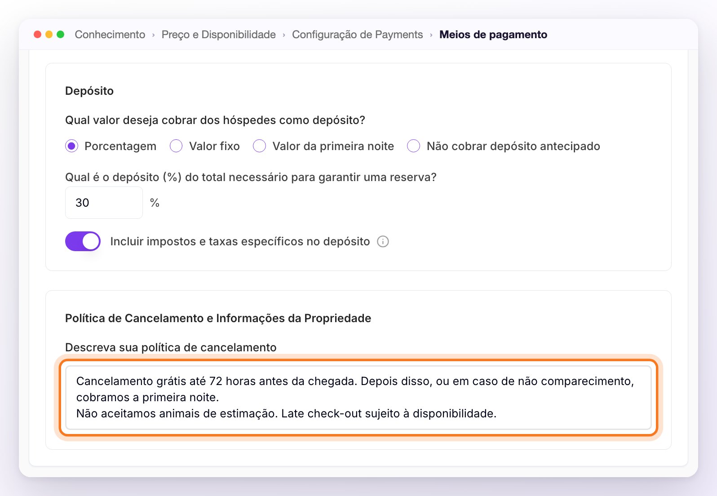Click 'Descreva sua política de cancelamento' label

click(x=171, y=348)
